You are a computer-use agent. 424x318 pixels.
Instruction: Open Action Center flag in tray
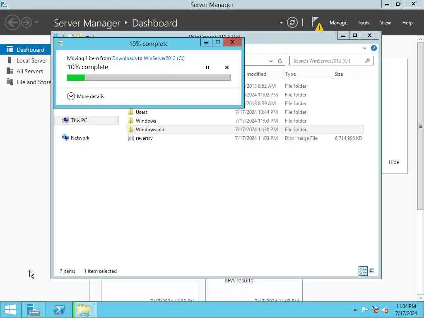[x=365, y=310]
